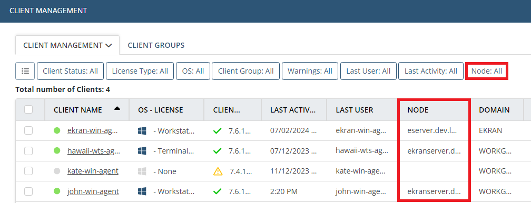Open the Warnings: All filter

310,71
